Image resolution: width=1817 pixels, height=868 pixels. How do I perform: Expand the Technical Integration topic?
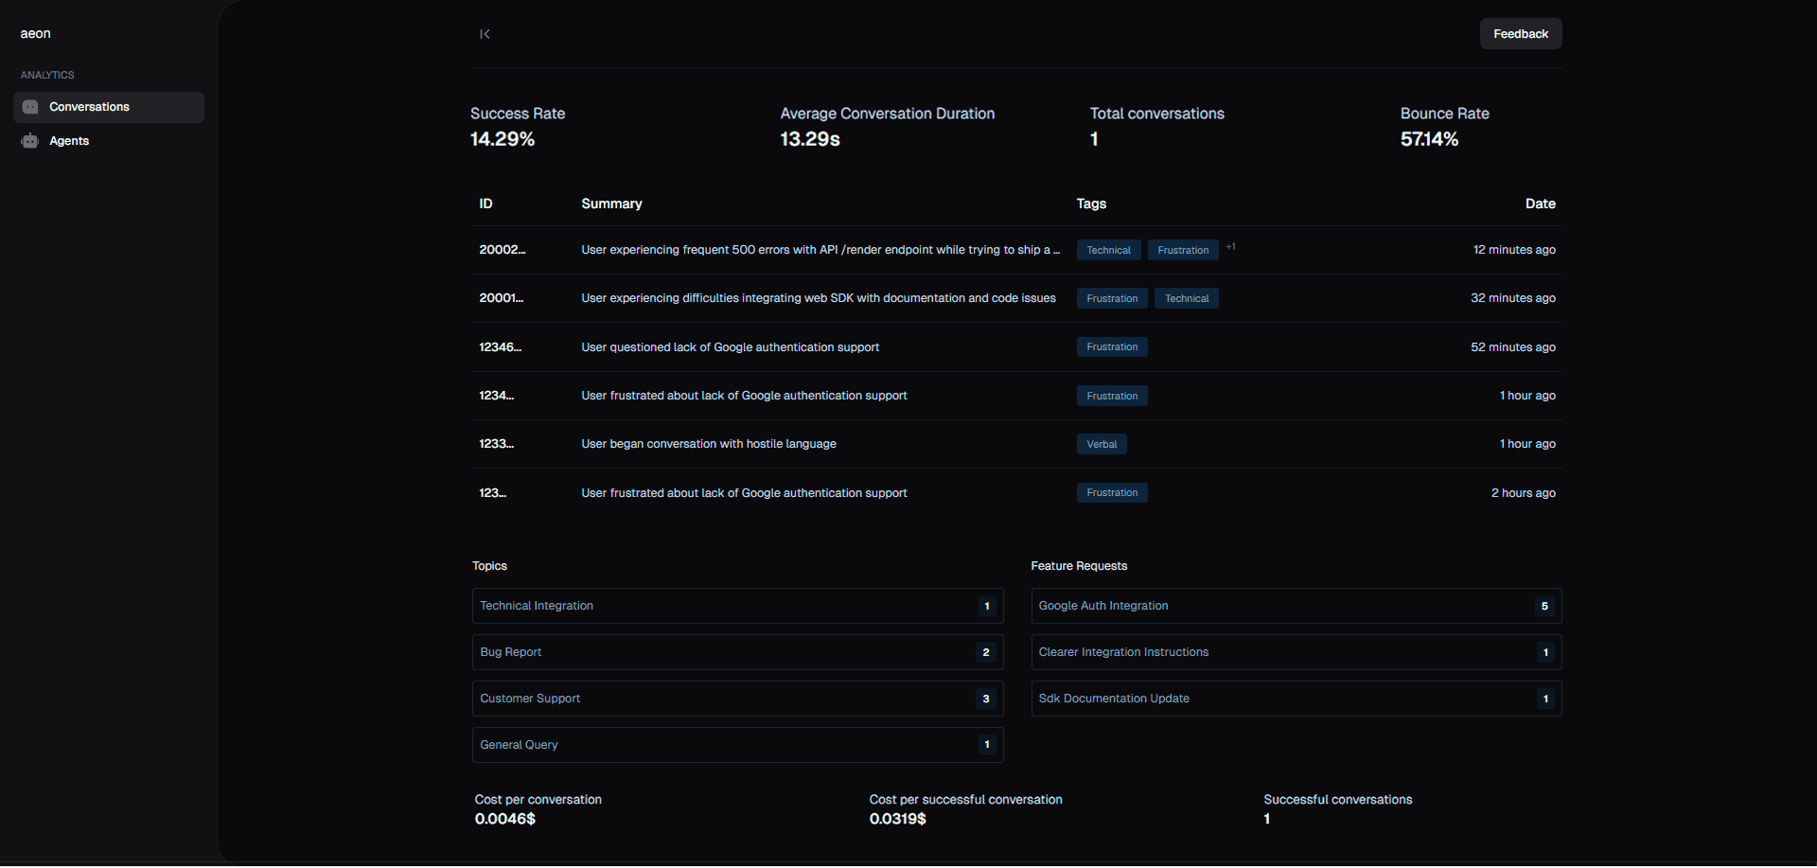pyautogui.click(x=737, y=606)
